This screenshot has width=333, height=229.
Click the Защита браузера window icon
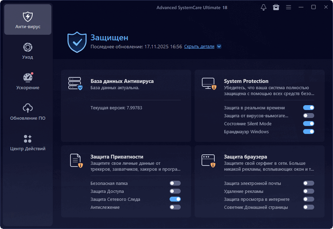pyautogui.click(x=209, y=159)
